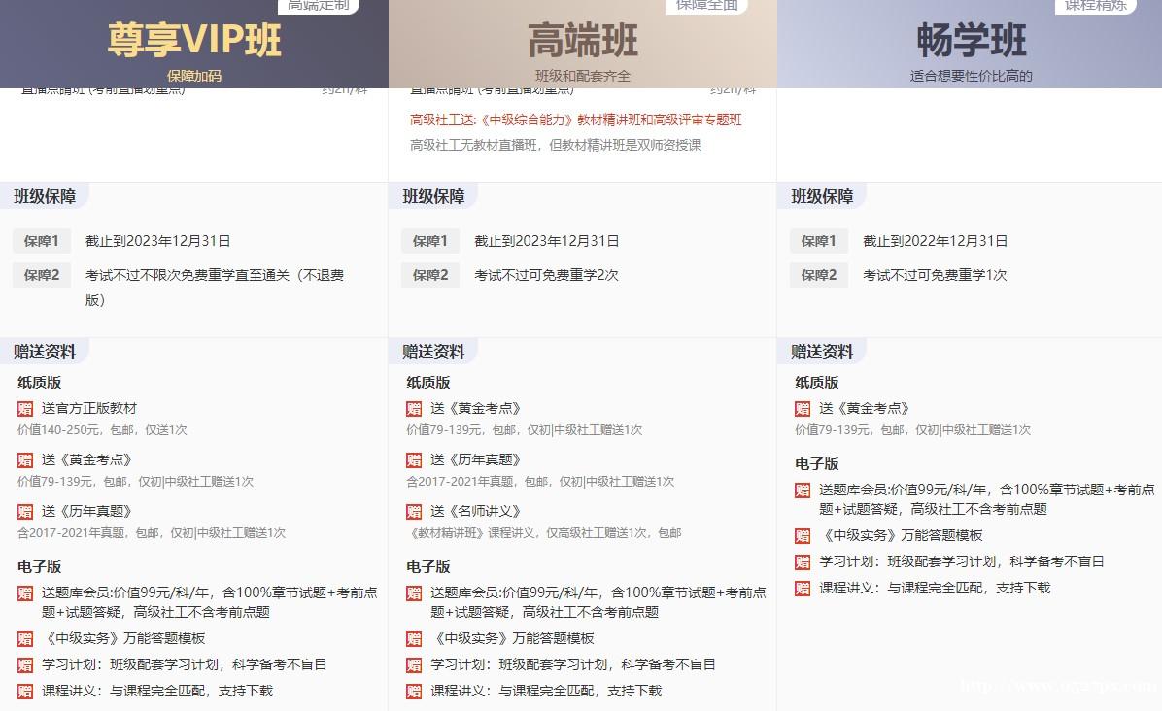Click 班级保障 section label in 畅学班 column
This screenshot has height=711, width=1162.
[x=823, y=197]
